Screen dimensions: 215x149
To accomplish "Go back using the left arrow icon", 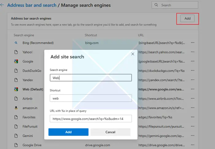I will (2, 5).
